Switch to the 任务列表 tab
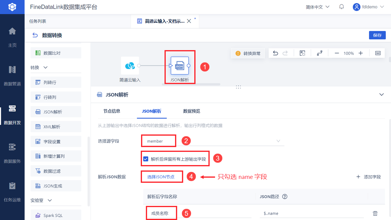The image size is (391, 220). [38, 21]
